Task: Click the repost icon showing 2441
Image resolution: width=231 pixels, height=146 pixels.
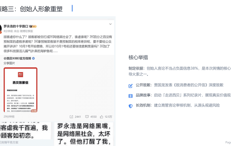Action: [71, 117]
